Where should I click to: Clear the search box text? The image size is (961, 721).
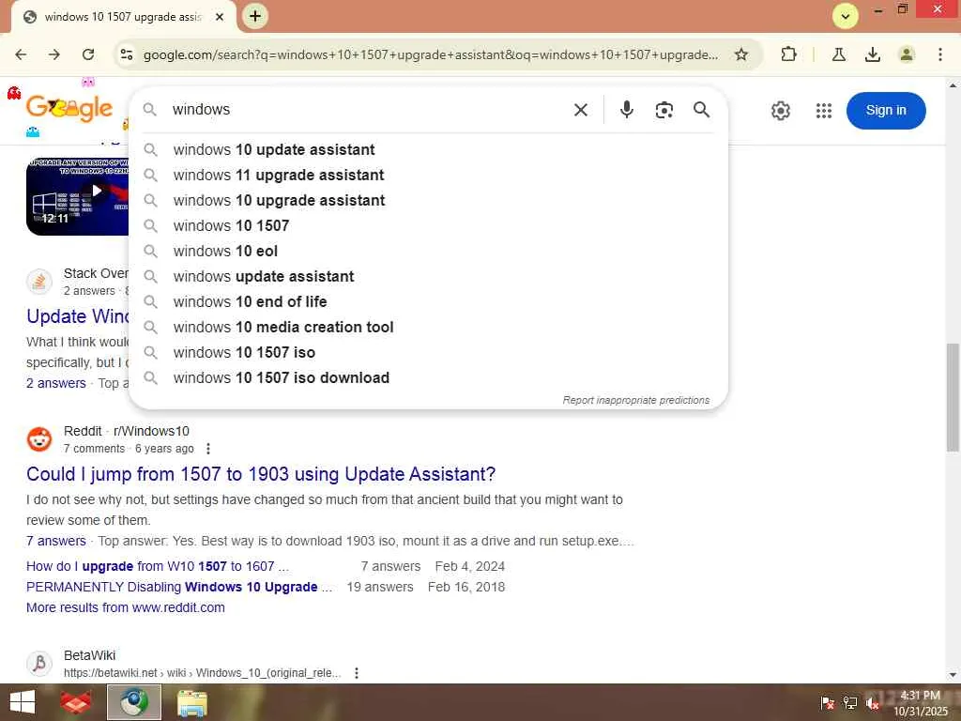(x=580, y=110)
